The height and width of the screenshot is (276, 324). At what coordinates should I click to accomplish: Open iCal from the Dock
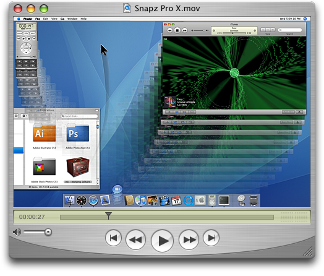click(176, 200)
